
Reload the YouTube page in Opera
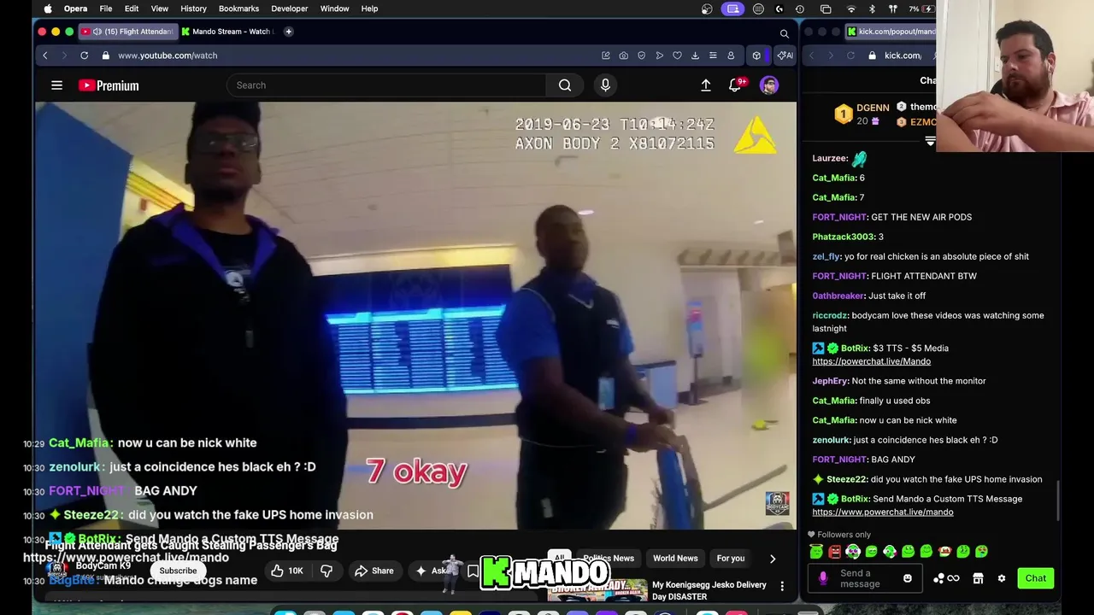click(84, 56)
